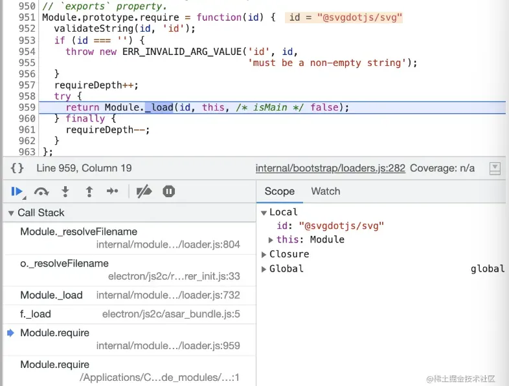Select Module.require frame under /Applications path

(130, 370)
